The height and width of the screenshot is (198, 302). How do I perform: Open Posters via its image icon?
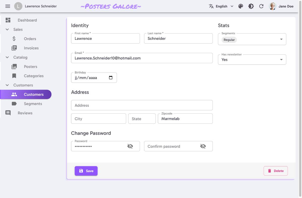point(14,67)
